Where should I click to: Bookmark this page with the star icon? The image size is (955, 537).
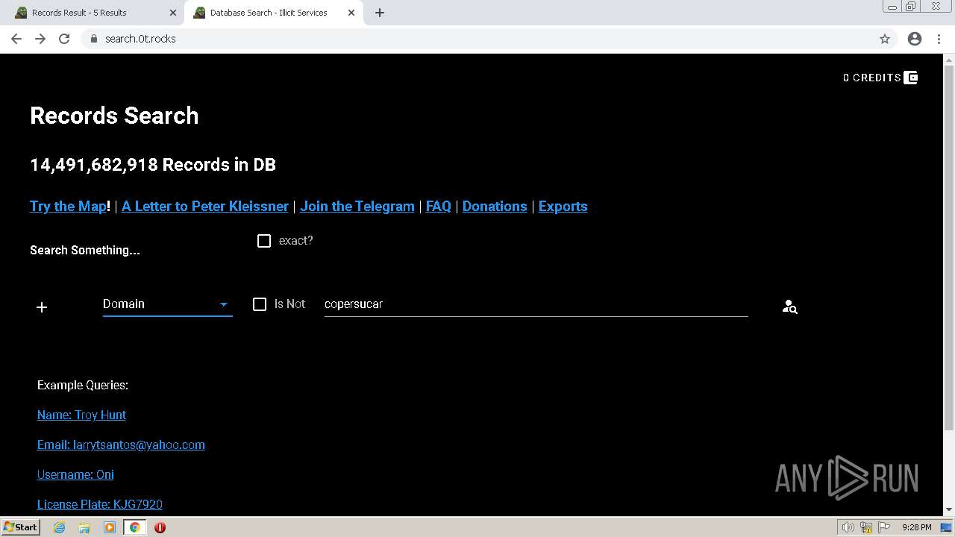pyautogui.click(x=885, y=39)
